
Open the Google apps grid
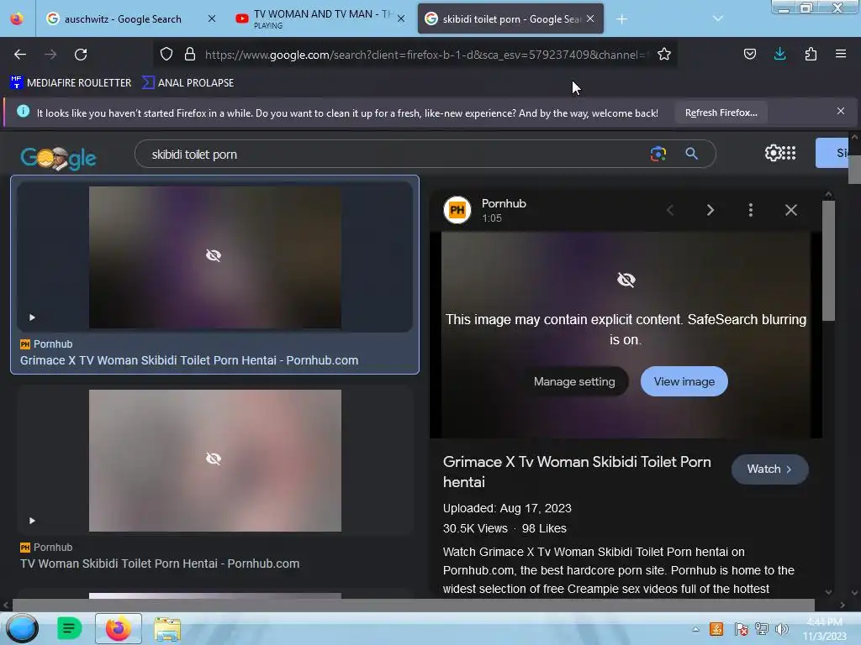789,153
